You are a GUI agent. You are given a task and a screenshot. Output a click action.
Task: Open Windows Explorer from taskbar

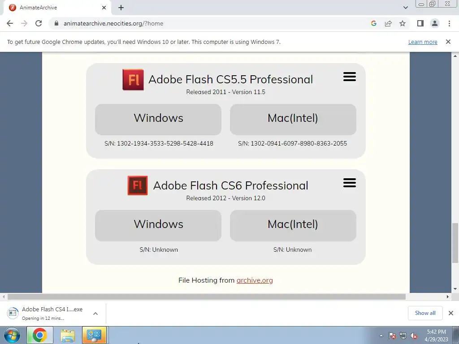click(x=68, y=335)
